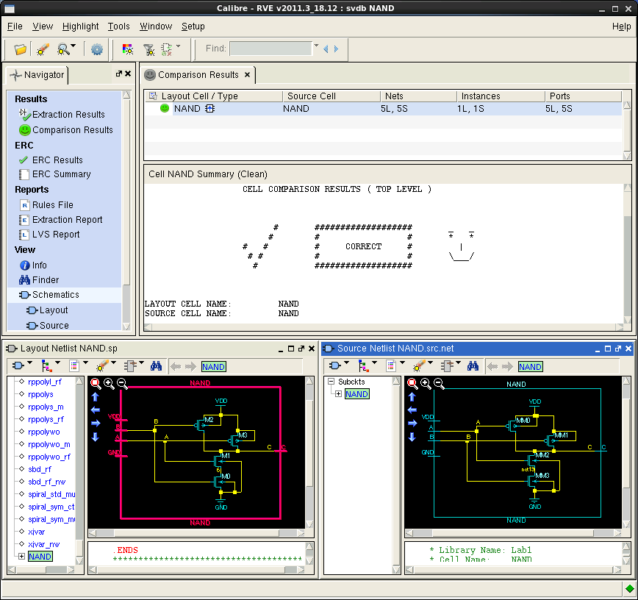Expand NAND under Subckts in Source tree
Viewport: 638px width, 600px height.
pyautogui.click(x=338, y=394)
